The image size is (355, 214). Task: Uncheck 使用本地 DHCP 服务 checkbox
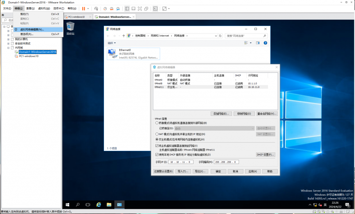coord(157,155)
